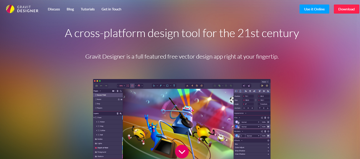Collapse the Front layer group
This screenshot has width=360, height=159.
coord(94,118)
